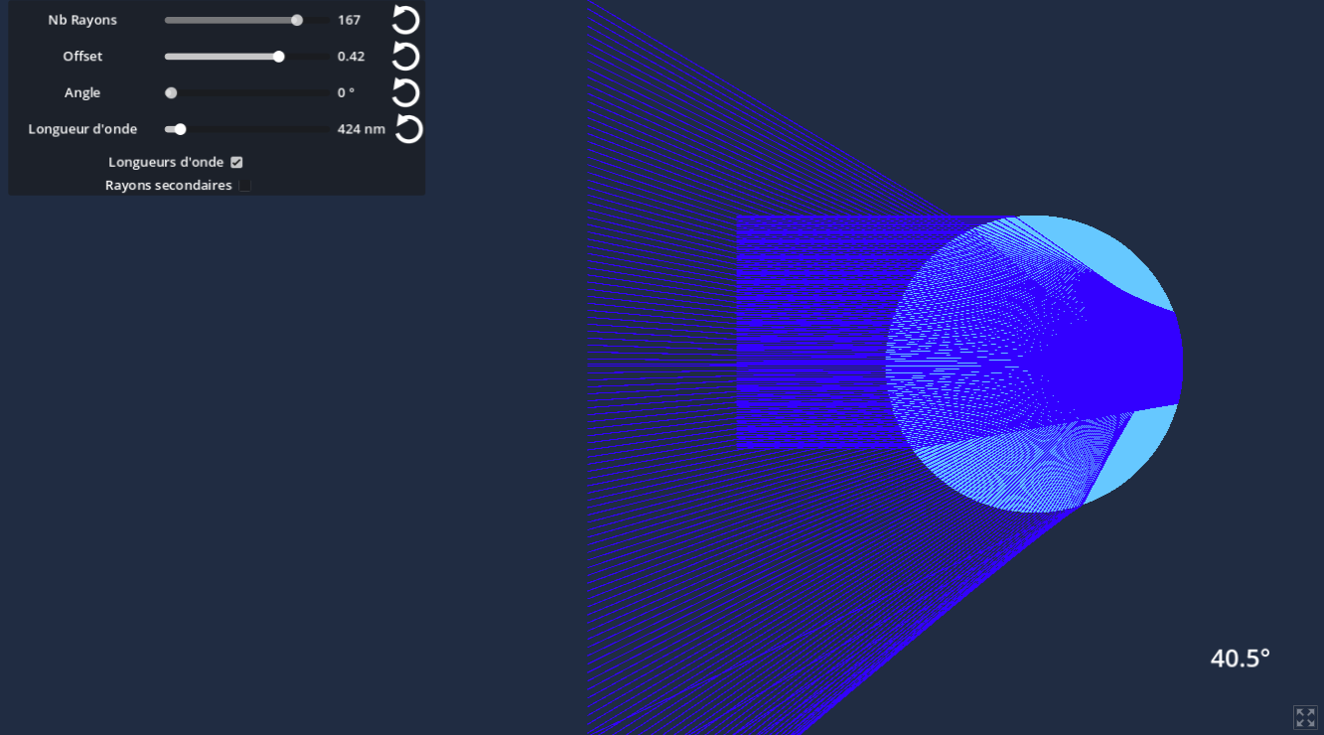The width and height of the screenshot is (1324, 735).
Task: Uncheck the Longueurs d'onde checkbox
Action: click(x=236, y=162)
